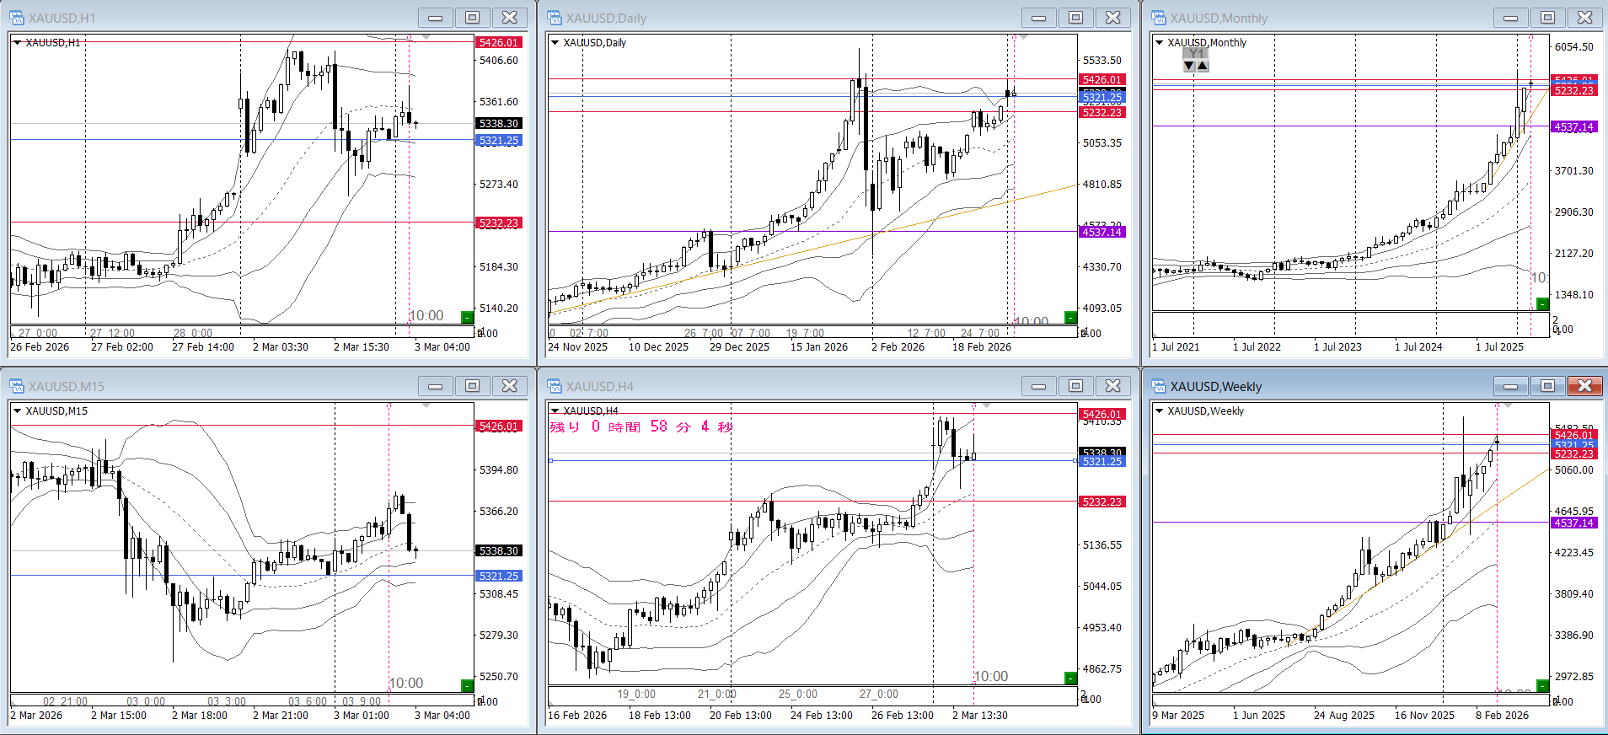Open the XAUUSD,M15 label dropdown triangle
The width and height of the screenshot is (1608, 735).
[x=17, y=410]
